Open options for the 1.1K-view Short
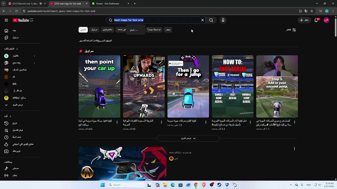The width and height of the screenshot is (337, 189). 295,122
